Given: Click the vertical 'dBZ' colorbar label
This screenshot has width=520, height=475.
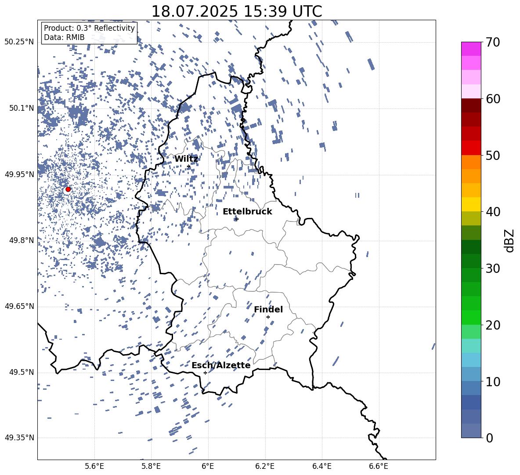Looking at the screenshot, I should [510, 240].
